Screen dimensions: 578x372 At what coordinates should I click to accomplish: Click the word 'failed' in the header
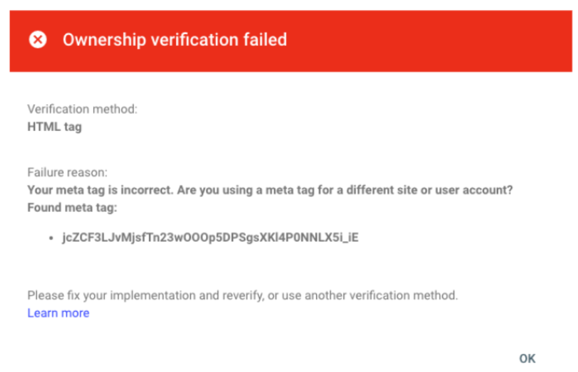pyautogui.click(x=265, y=39)
